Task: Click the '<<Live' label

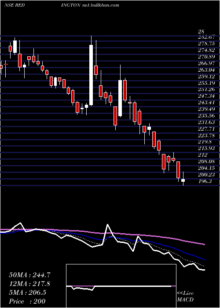Action: [x=185, y=293]
